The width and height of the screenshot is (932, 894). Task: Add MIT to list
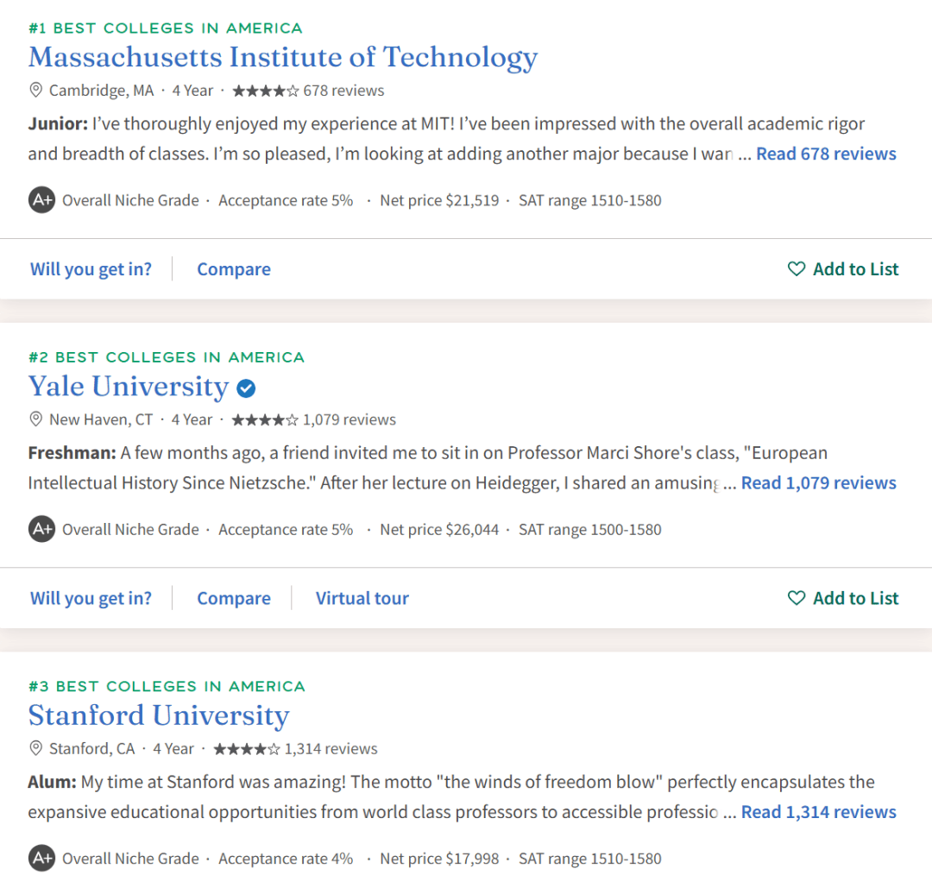tap(843, 269)
